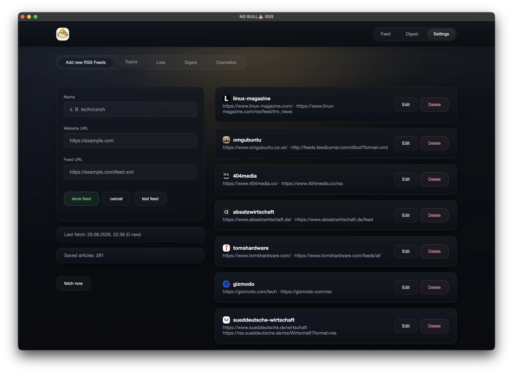Click the 404media feed title
Screen dimensions: 513x374
[x=245, y=176]
